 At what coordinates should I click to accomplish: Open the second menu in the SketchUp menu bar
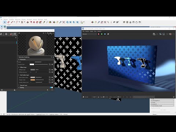[5, 19]
